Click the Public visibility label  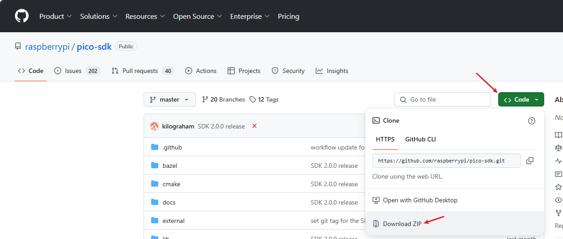(x=126, y=46)
